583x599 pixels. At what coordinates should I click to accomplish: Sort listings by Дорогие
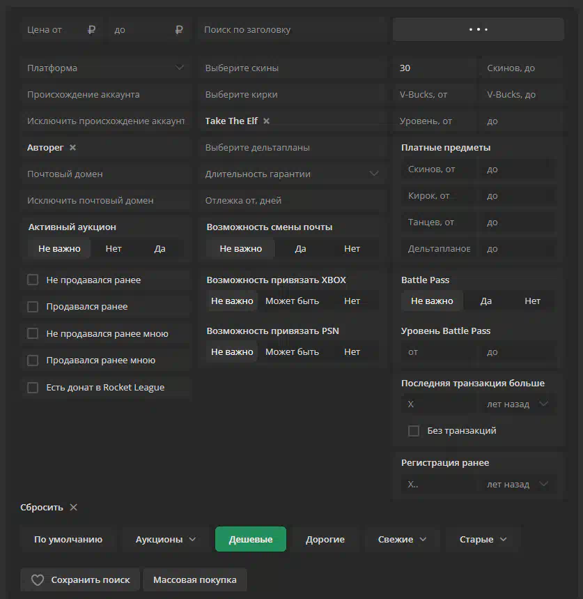click(x=325, y=539)
